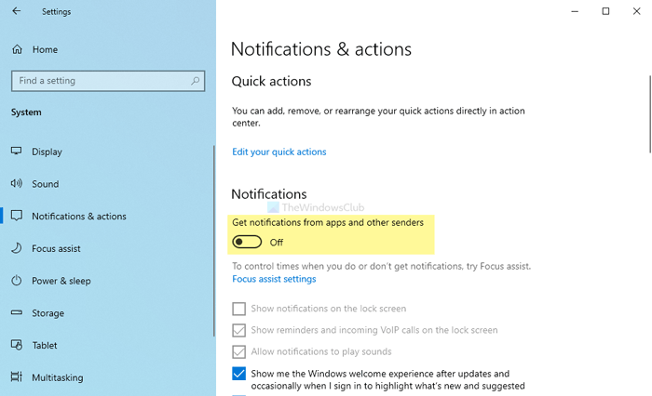Click the search magnifier icon

(x=196, y=81)
